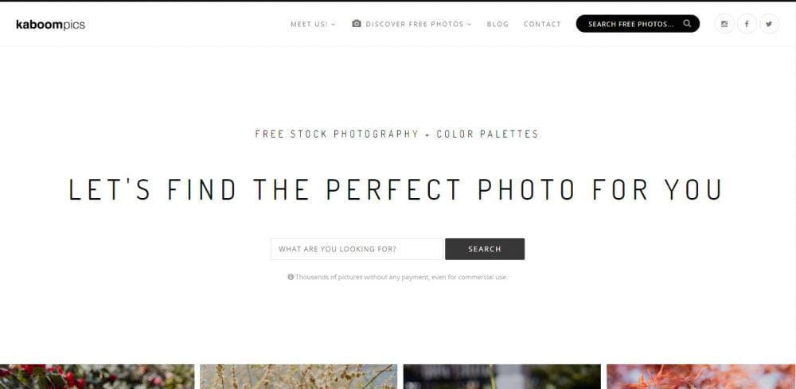Click the info icon below search field
This screenshot has width=796, height=389.
[x=291, y=277]
